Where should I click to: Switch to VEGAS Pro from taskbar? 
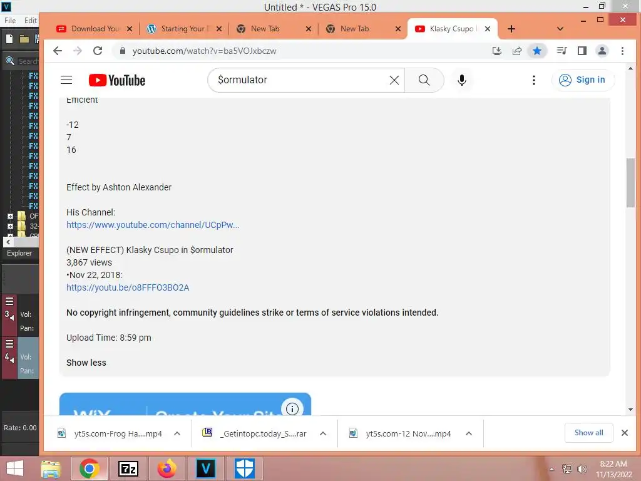pos(205,468)
